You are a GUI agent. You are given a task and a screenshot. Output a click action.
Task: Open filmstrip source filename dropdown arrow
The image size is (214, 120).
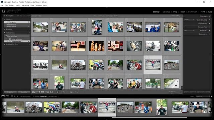click(58, 96)
